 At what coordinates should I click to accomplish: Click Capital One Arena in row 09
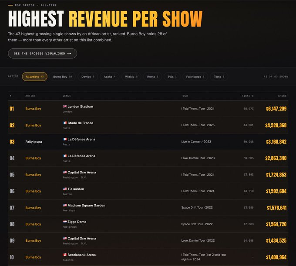tap(82, 238)
